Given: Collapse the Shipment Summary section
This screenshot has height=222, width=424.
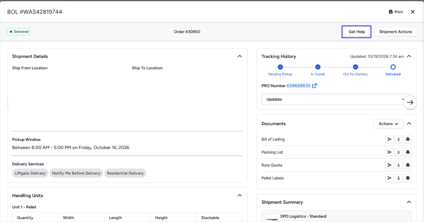Looking at the screenshot, I should click(x=409, y=202).
